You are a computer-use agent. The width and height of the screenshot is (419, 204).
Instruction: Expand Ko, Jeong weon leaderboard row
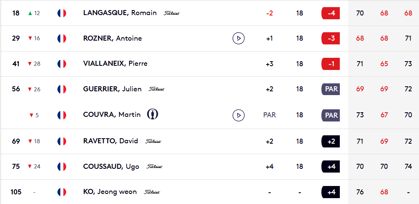click(x=209, y=192)
